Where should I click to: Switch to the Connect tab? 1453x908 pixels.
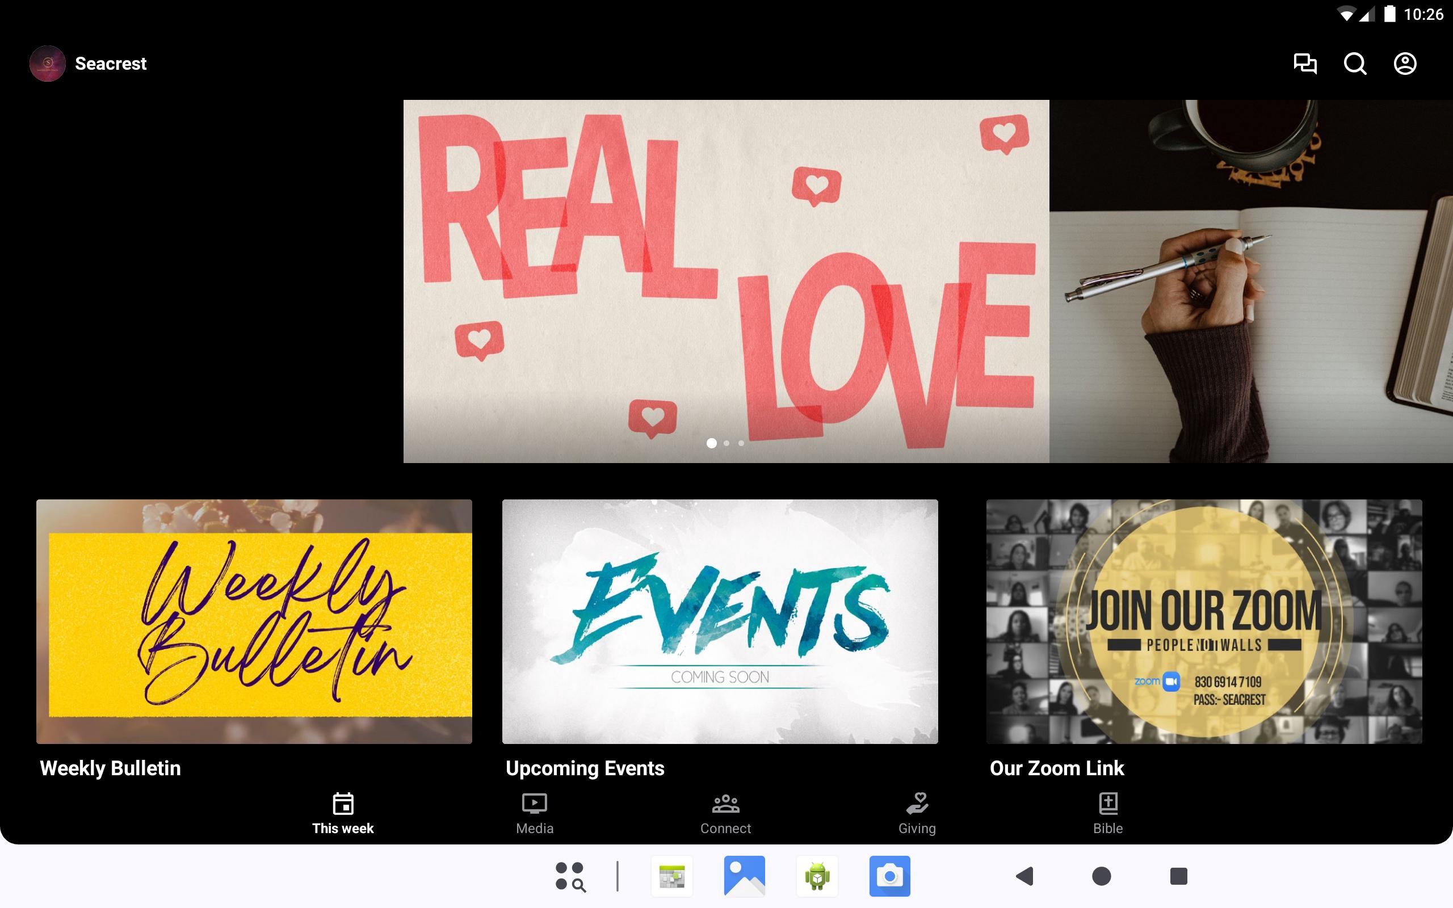click(x=725, y=814)
